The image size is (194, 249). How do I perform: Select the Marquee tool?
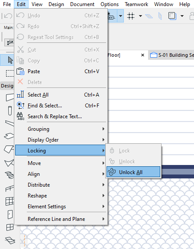(10, 73)
